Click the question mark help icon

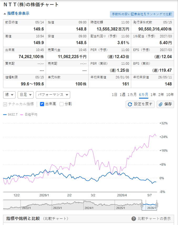click(x=134, y=219)
